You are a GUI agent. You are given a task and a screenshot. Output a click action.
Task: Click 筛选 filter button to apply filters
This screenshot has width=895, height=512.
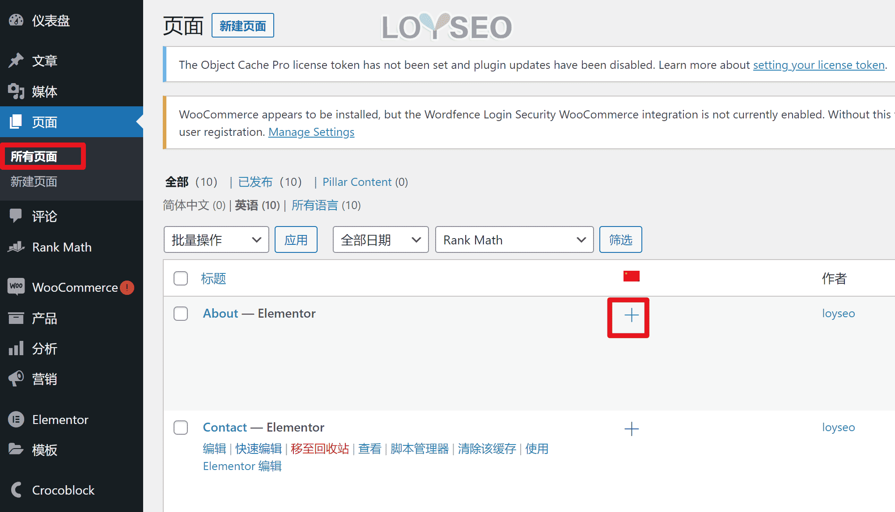click(x=621, y=240)
